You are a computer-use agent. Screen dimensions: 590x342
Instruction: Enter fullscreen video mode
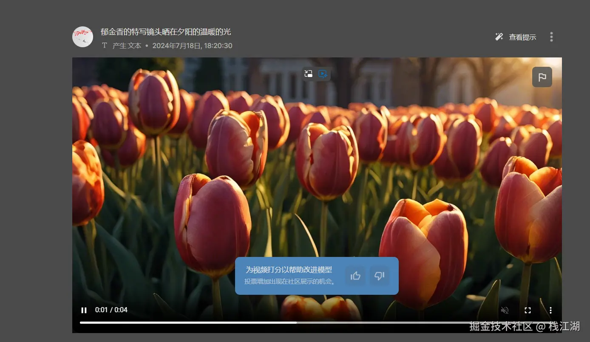point(528,310)
